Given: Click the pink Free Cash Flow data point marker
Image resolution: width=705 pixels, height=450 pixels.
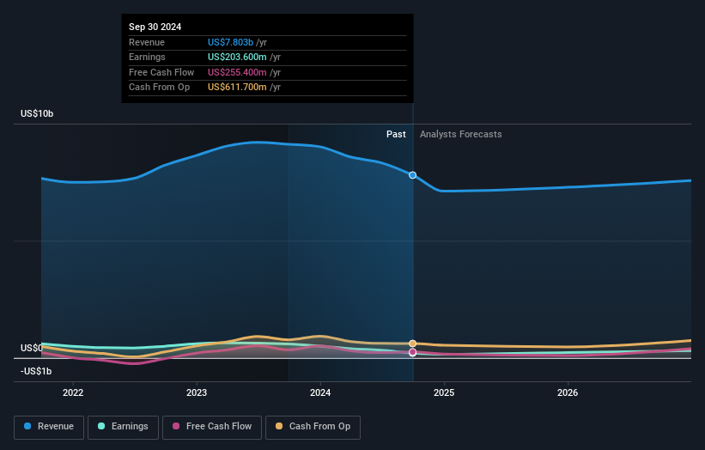Looking at the screenshot, I should click(412, 352).
